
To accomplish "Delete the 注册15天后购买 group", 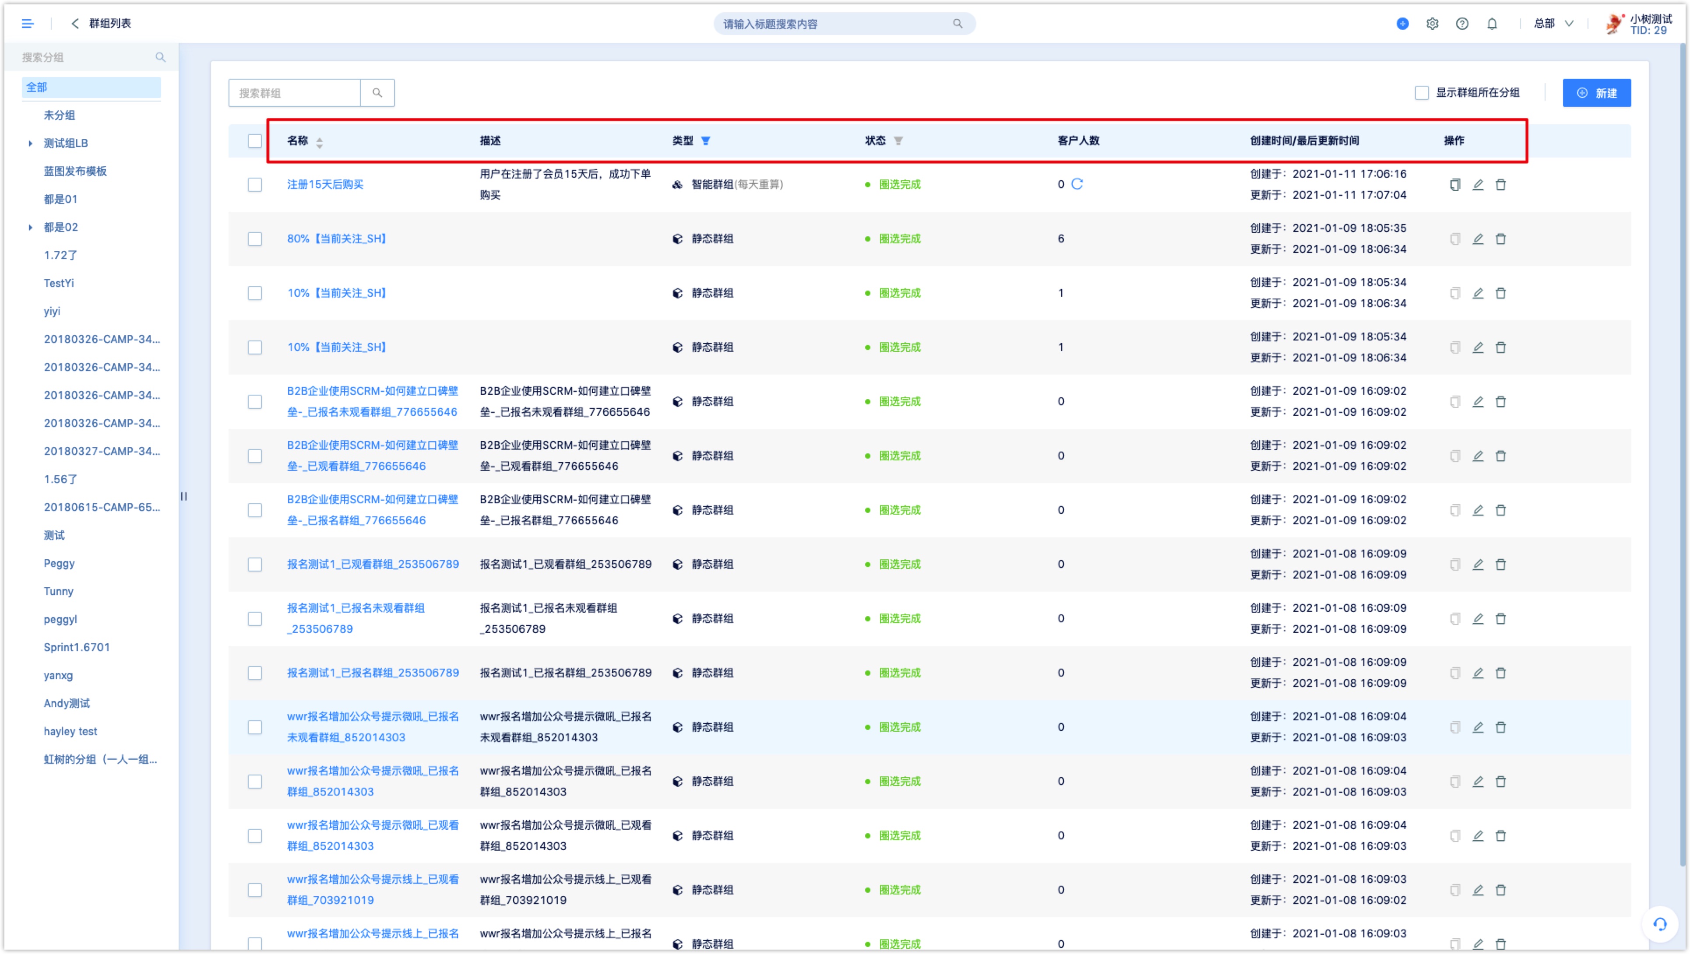I will pyautogui.click(x=1500, y=185).
